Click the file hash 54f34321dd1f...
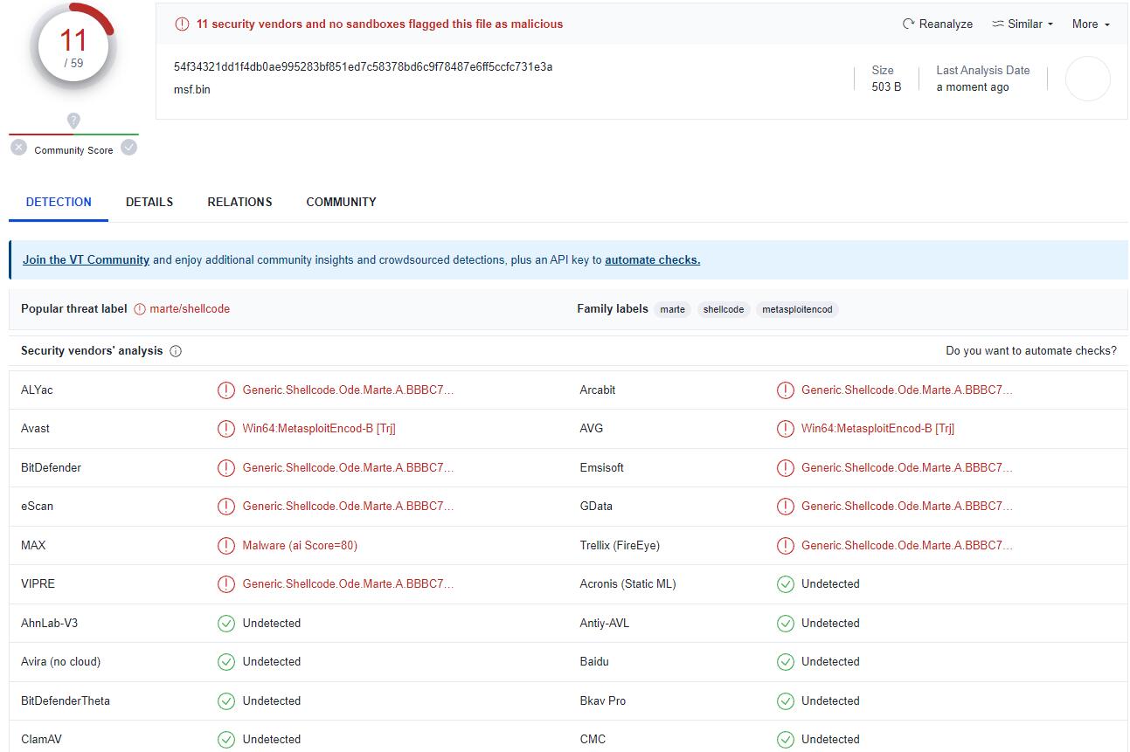 point(363,67)
